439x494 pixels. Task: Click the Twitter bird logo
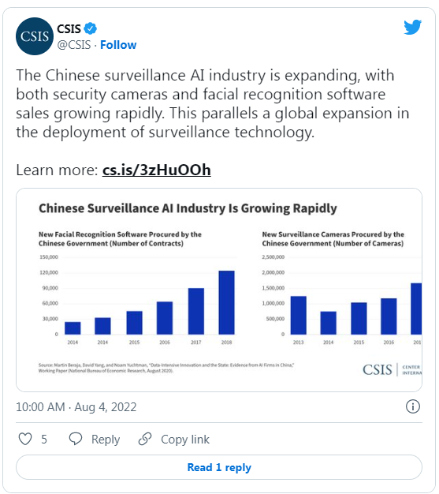(x=412, y=27)
